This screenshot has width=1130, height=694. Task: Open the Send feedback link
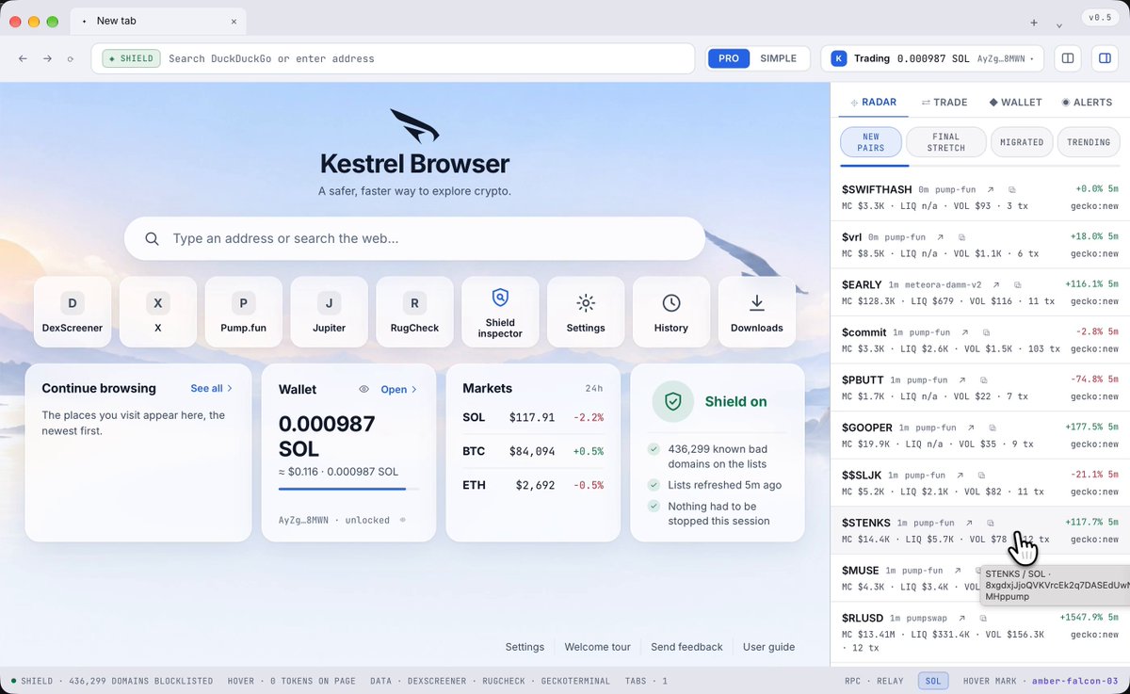pos(686,647)
